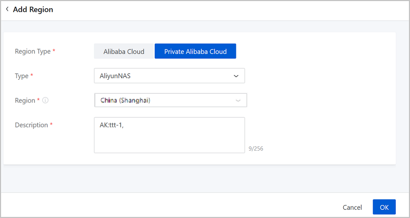Image resolution: width=410 pixels, height=218 pixels.
Task: Select the Private Alibaba Cloud option
Action: (195, 51)
